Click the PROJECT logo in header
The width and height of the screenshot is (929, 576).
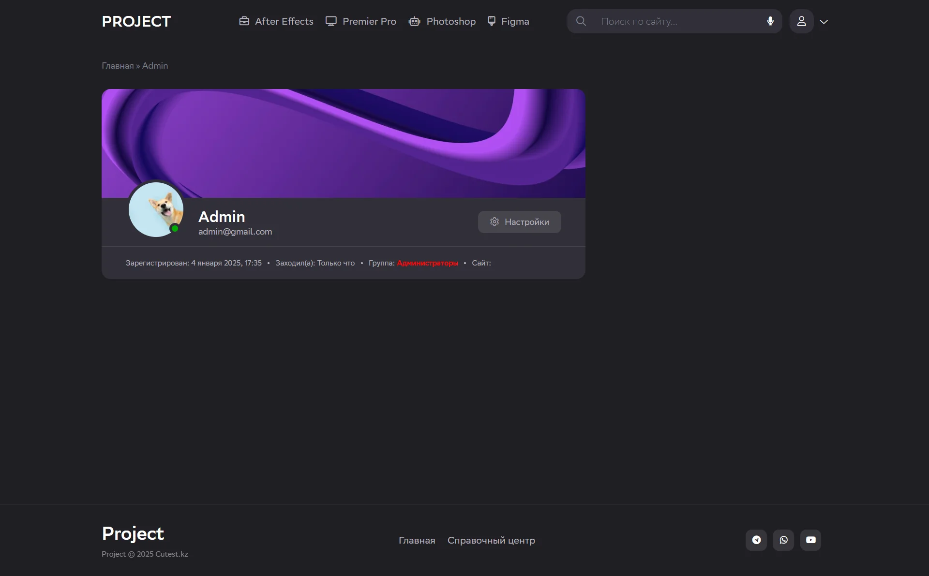(136, 21)
